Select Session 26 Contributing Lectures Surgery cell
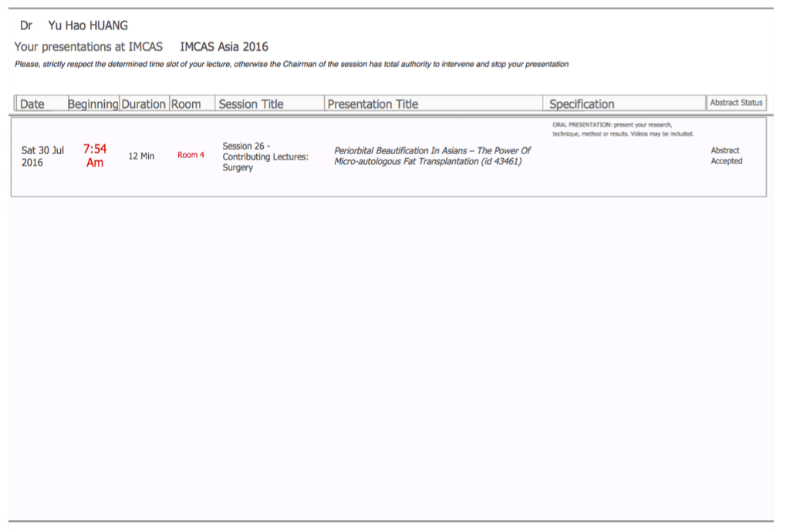The image size is (790, 532). [265, 157]
